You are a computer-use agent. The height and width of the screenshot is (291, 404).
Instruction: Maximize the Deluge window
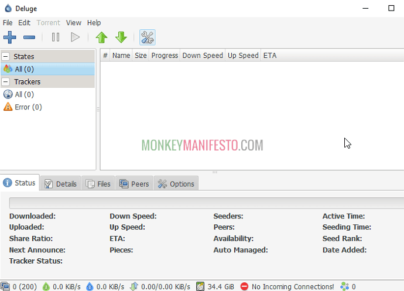[391, 8]
